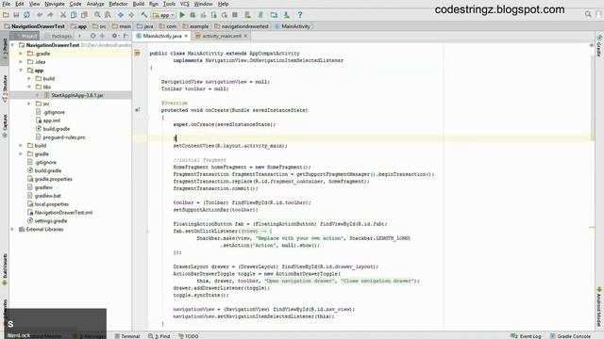Screen dimensions: 604x339
Task: Expand the External Libraries node
Action: (12, 229)
